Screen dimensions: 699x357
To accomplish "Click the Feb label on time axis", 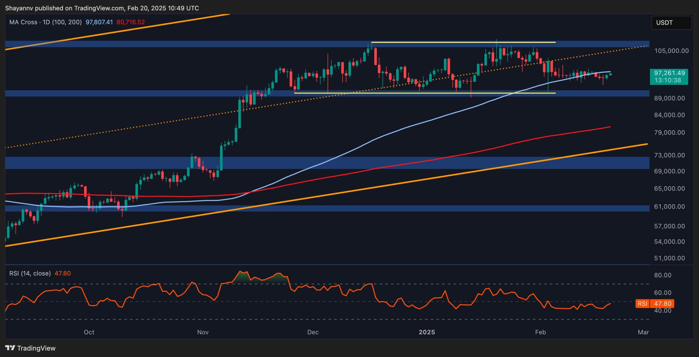I will pos(540,332).
